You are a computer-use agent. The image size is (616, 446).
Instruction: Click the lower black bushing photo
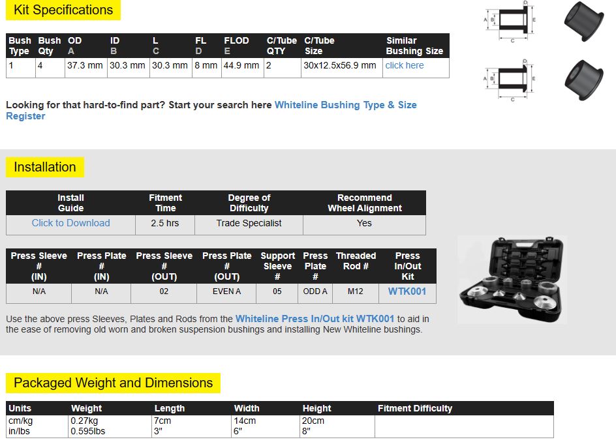click(583, 80)
